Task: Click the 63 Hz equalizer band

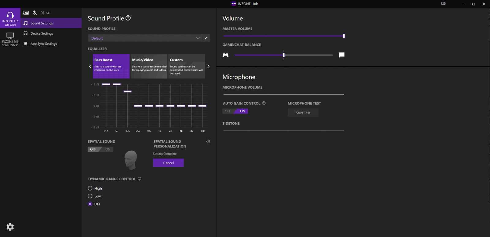Action: click(117, 84)
